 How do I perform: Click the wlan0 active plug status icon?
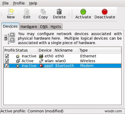(x=18, y=61)
